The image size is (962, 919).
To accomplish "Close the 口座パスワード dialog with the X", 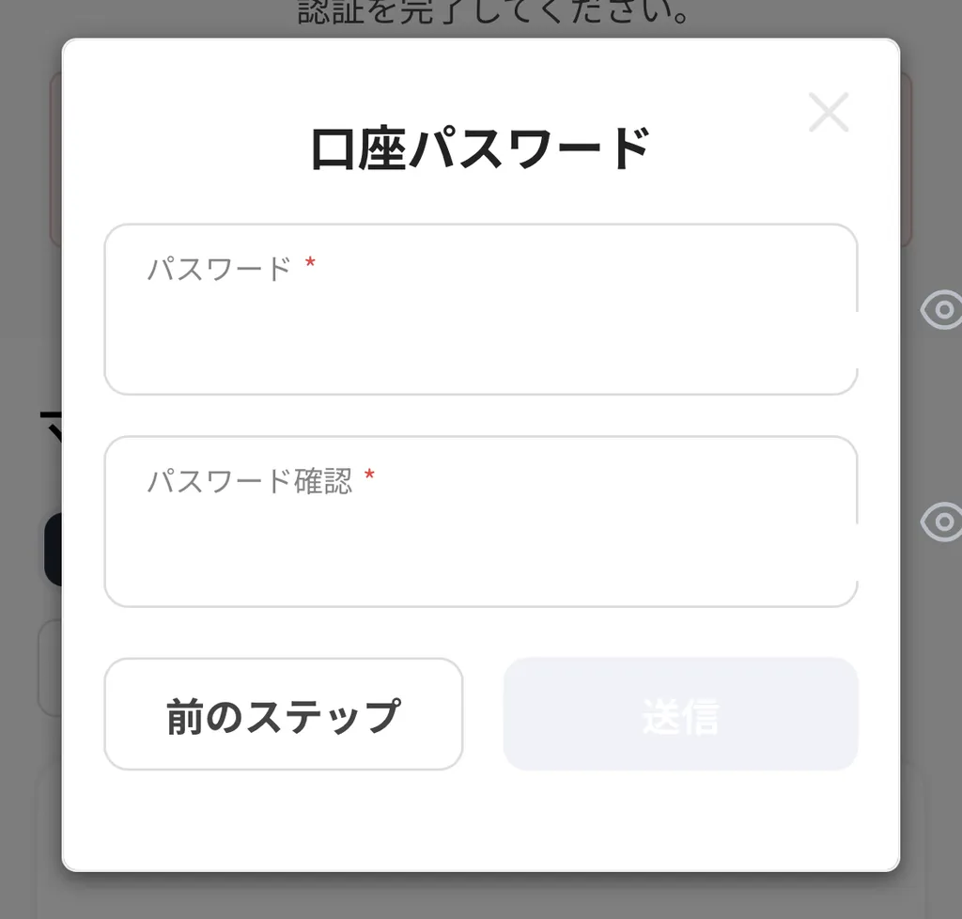I will 829,113.
